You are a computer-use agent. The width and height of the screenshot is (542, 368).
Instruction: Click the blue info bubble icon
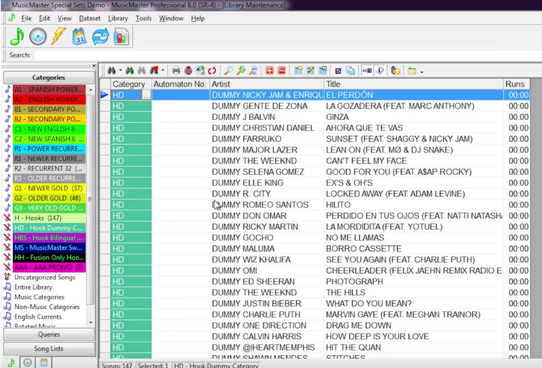pyautogui.click(x=380, y=70)
